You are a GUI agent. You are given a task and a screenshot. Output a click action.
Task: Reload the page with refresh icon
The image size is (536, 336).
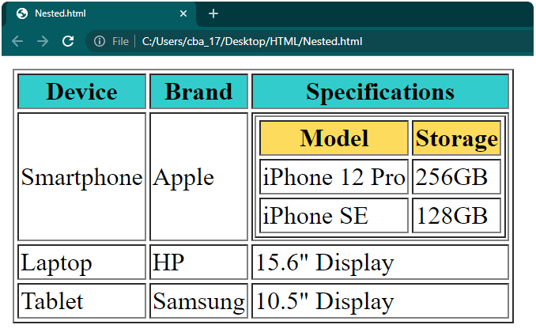pyautogui.click(x=68, y=41)
